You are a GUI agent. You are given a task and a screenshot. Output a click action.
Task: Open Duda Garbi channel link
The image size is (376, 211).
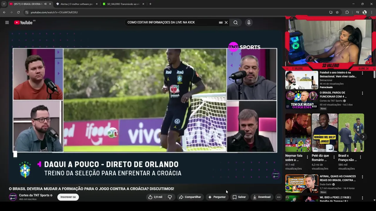click(x=326, y=184)
